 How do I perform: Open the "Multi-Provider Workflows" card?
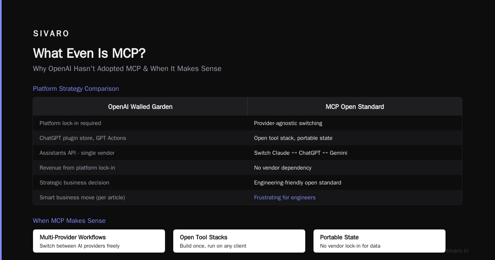tap(99, 241)
